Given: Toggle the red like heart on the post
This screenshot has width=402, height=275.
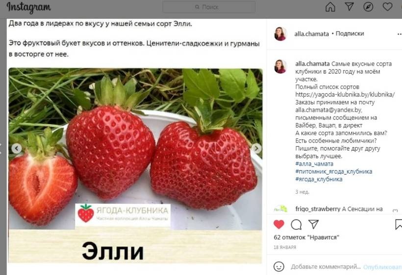Looking at the screenshot, I should pyautogui.click(x=279, y=224).
